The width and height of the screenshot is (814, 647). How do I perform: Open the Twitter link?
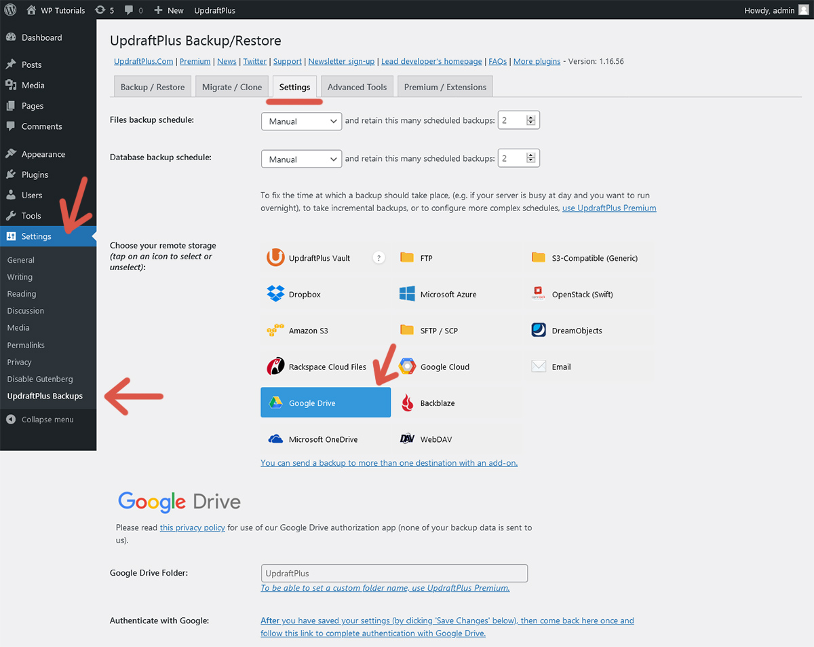[255, 61]
